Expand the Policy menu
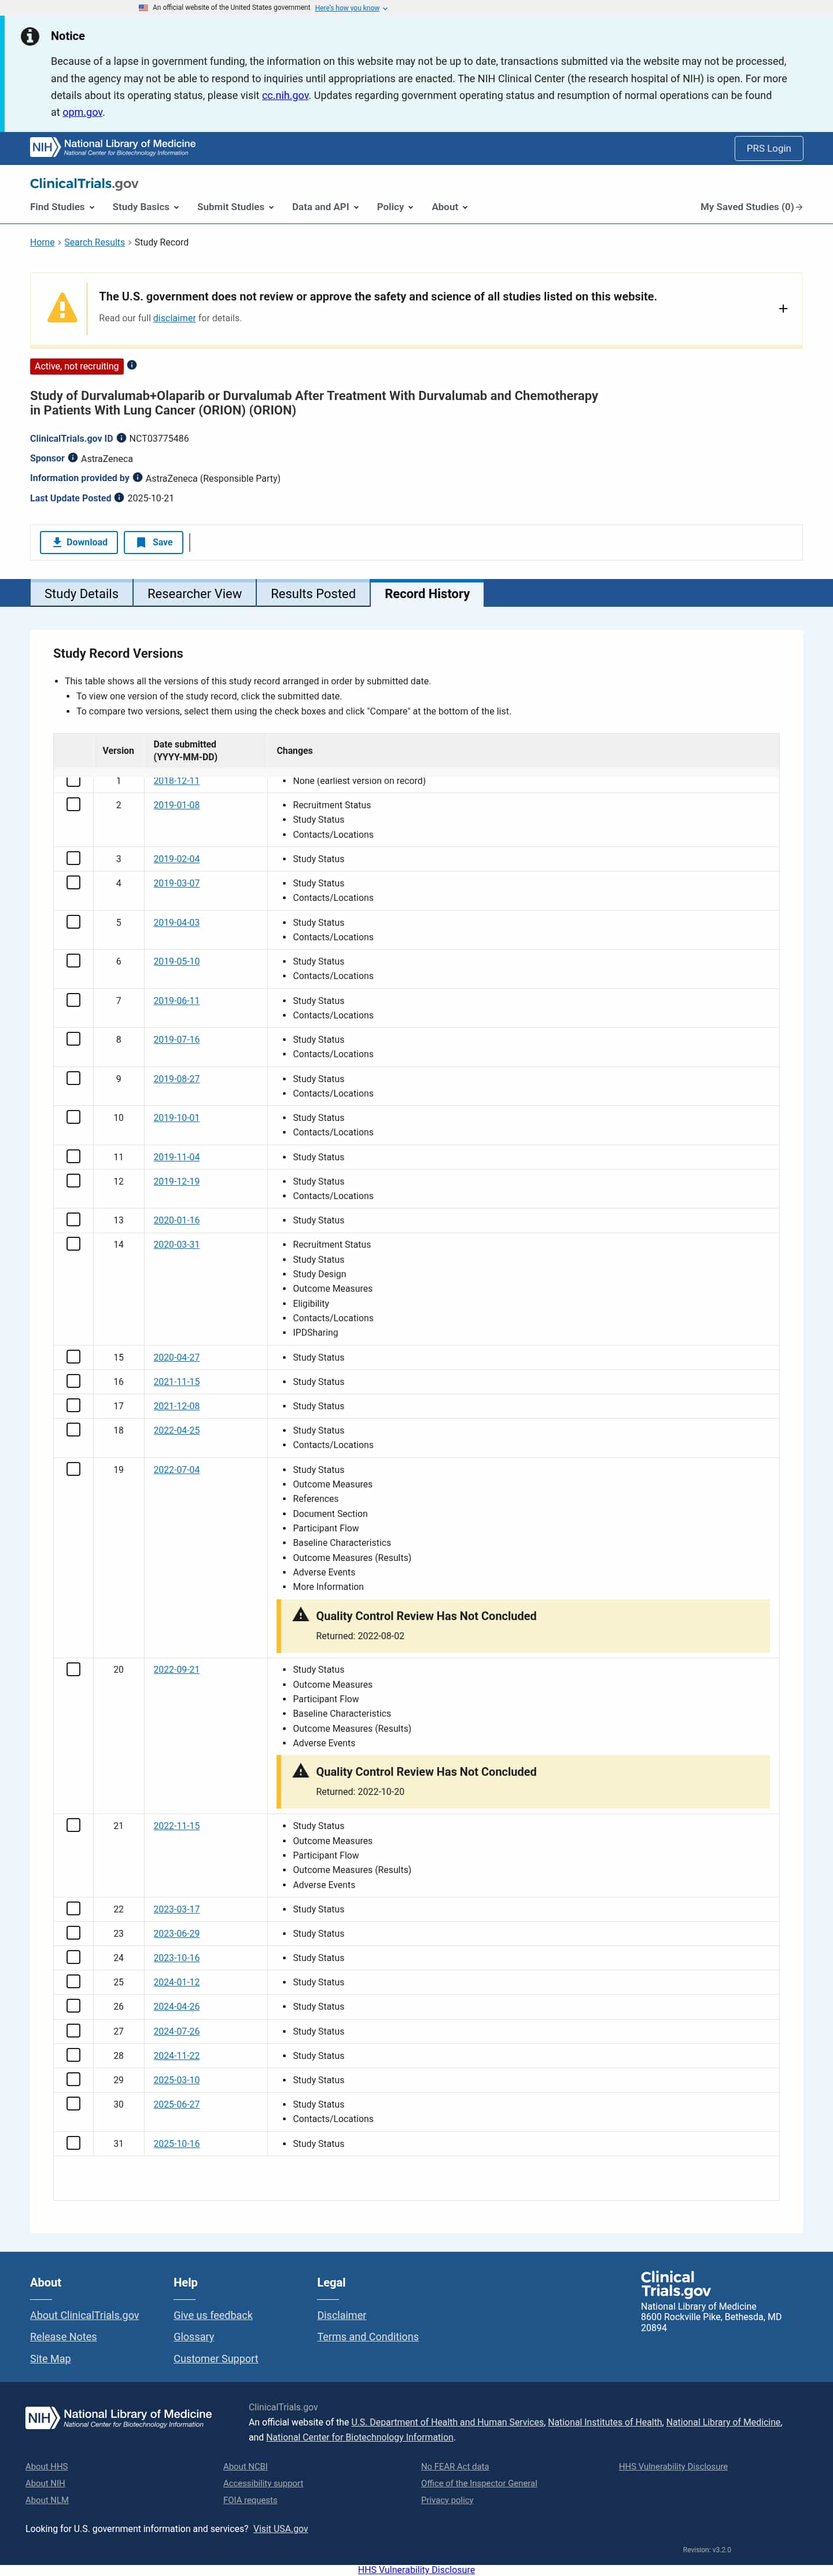833x2576 pixels. click(395, 207)
